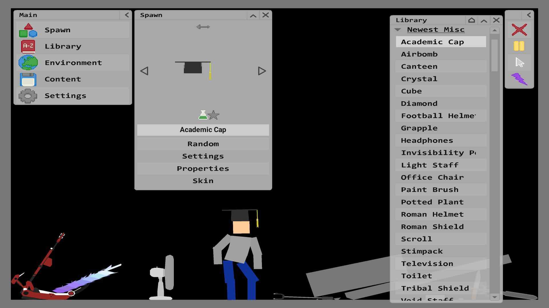Viewport: 549px width, 308px height.
Task: Click the Random button in Spawn panel
Action: click(203, 143)
